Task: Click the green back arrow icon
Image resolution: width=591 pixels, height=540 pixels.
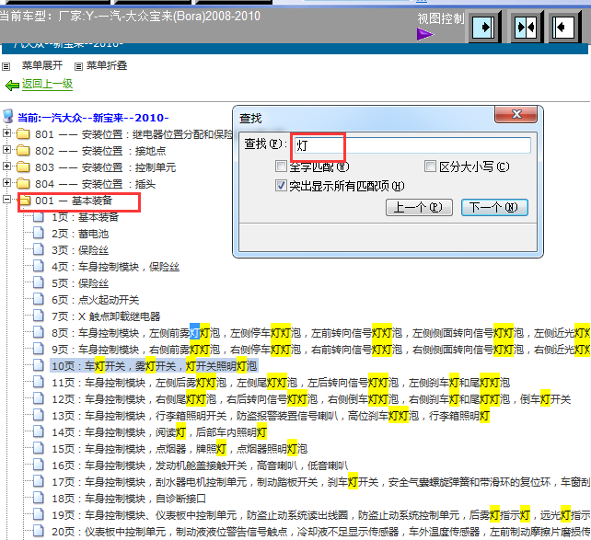Action: pos(13,86)
